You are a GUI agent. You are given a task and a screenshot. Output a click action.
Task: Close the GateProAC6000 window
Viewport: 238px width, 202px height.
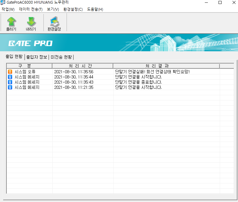click(234, 2)
